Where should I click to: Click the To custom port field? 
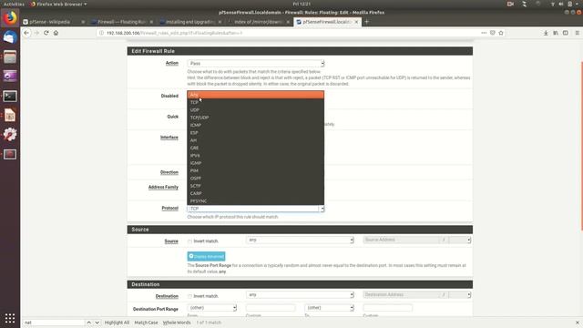coord(388,308)
